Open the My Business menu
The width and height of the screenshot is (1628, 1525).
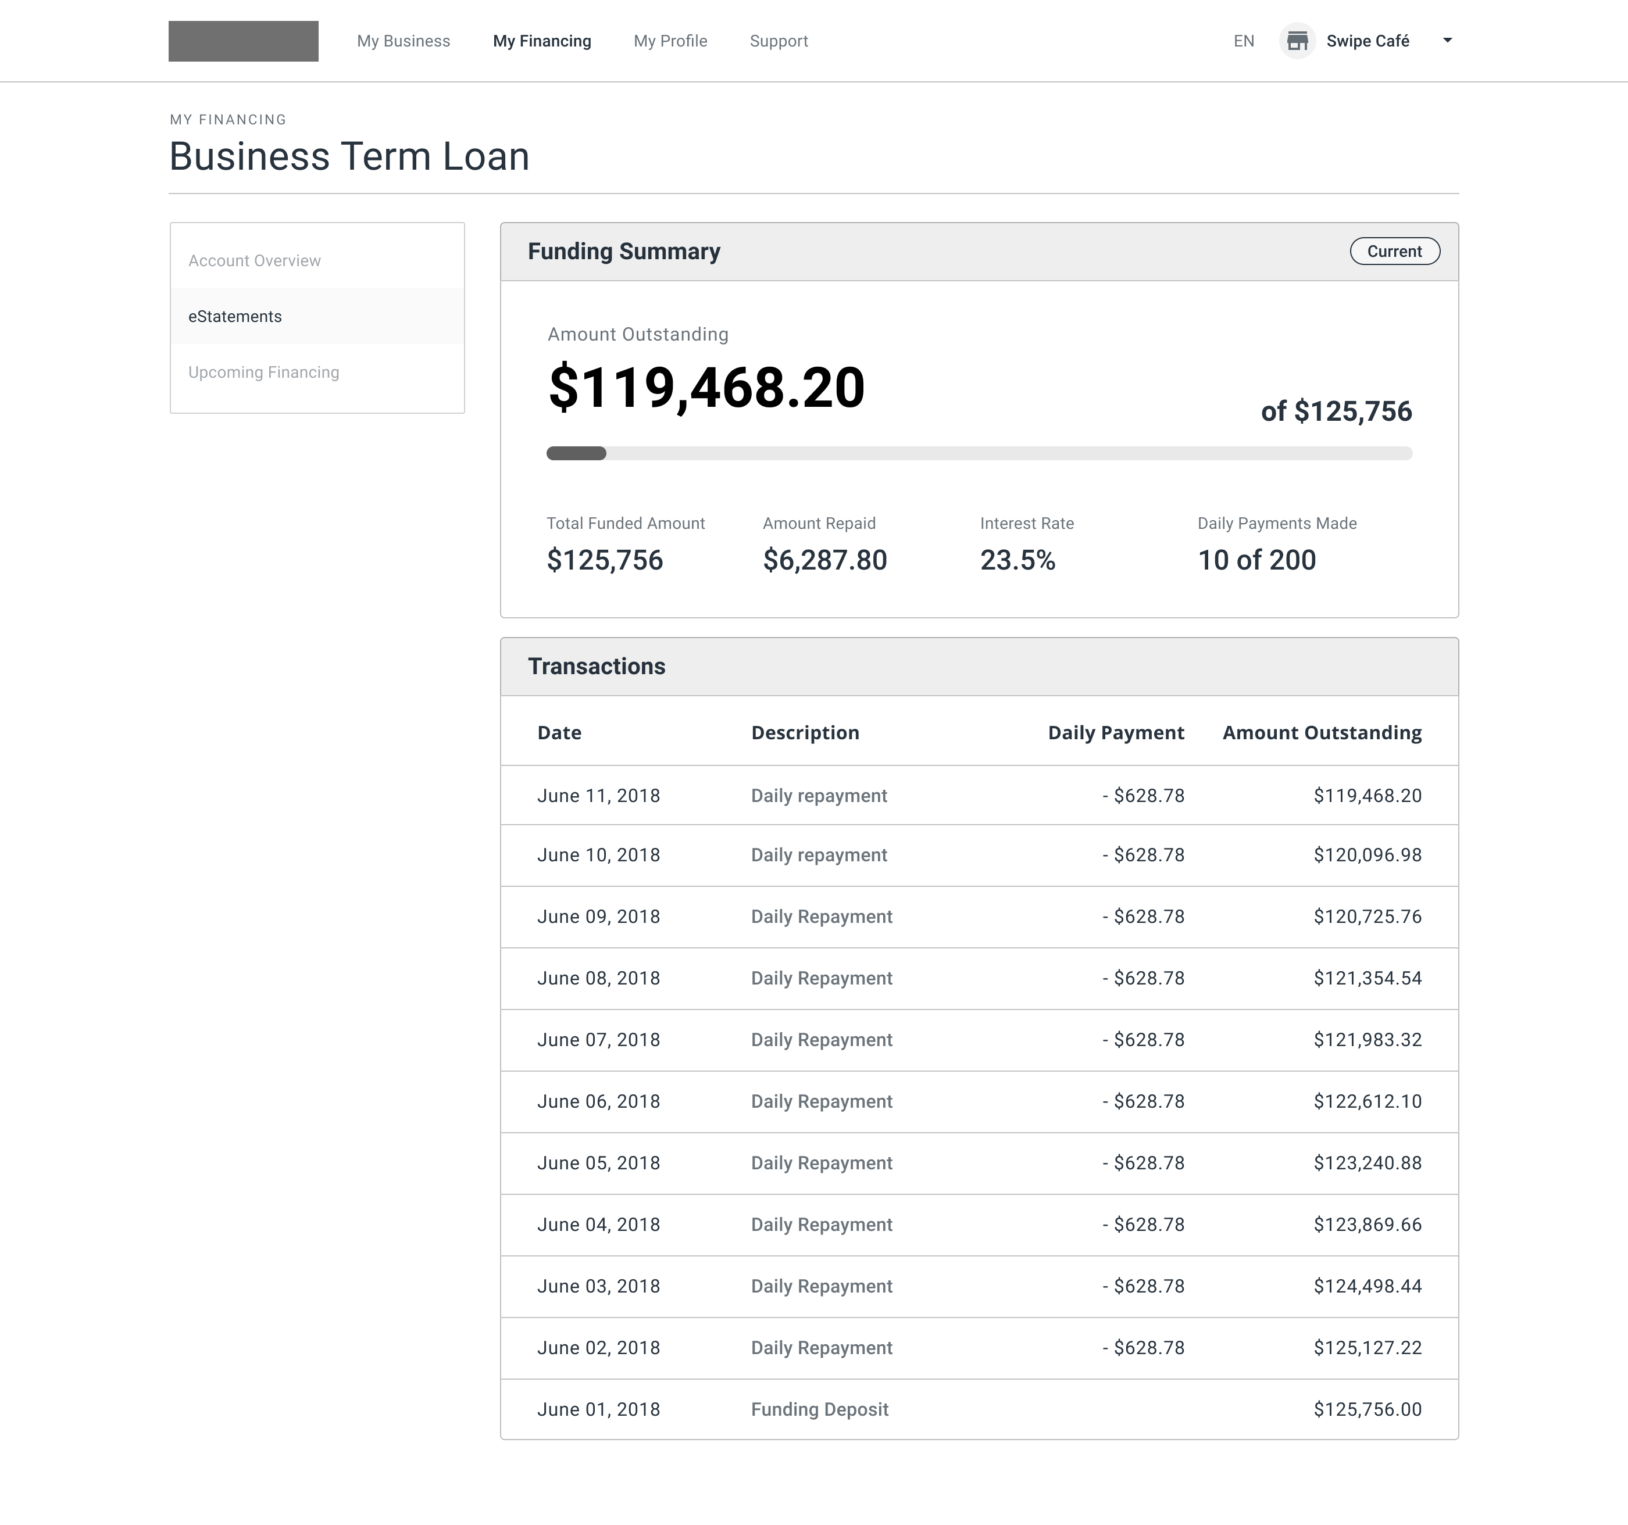click(x=403, y=41)
